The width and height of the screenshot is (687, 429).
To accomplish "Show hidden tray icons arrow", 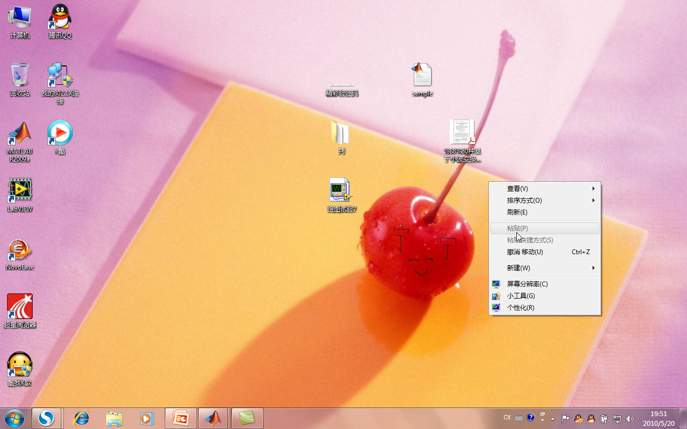I will (553, 418).
